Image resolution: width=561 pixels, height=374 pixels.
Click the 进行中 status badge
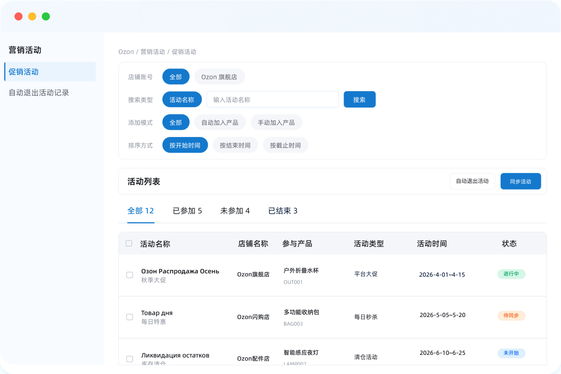(x=511, y=274)
